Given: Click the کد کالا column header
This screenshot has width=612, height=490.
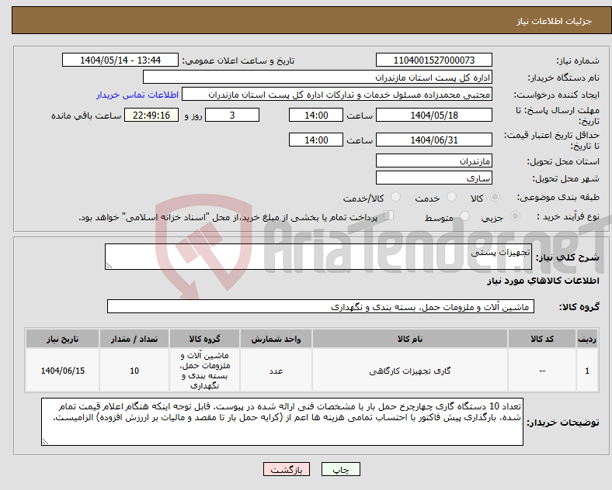Looking at the screenshot, I should tap(542, 339).
